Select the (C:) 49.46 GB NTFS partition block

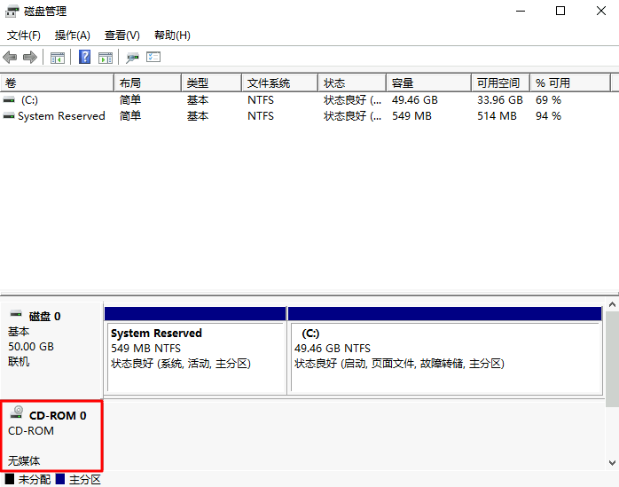[x=445, y=357]
